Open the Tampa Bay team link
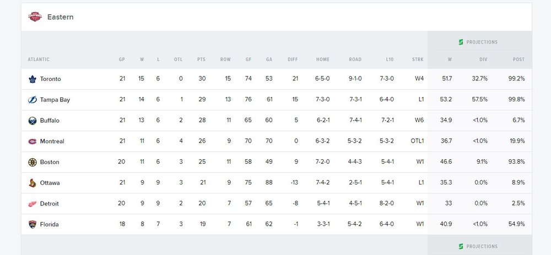 coord(55,100)
